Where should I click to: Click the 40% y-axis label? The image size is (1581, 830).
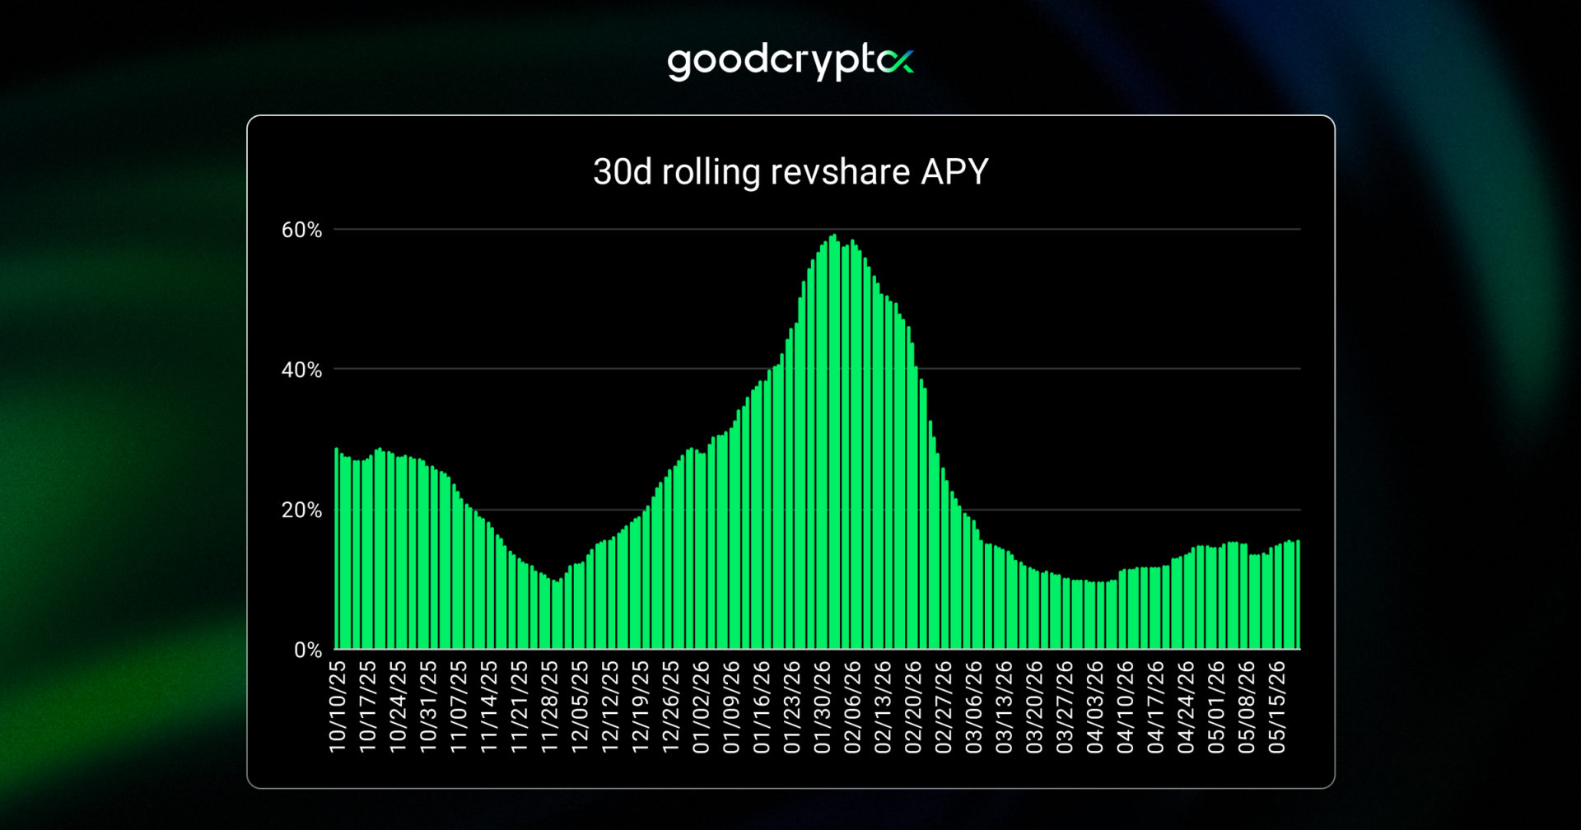(x=301, y=370)
